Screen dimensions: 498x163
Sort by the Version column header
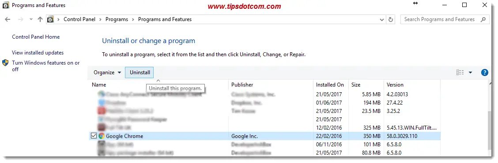pyautogui.click(x=395, y=85)
